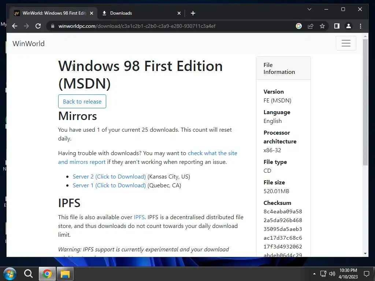The height and width of the screenshot is (281, 375).
Task: Open the Chrome profile menu
Action: (349, 26)
